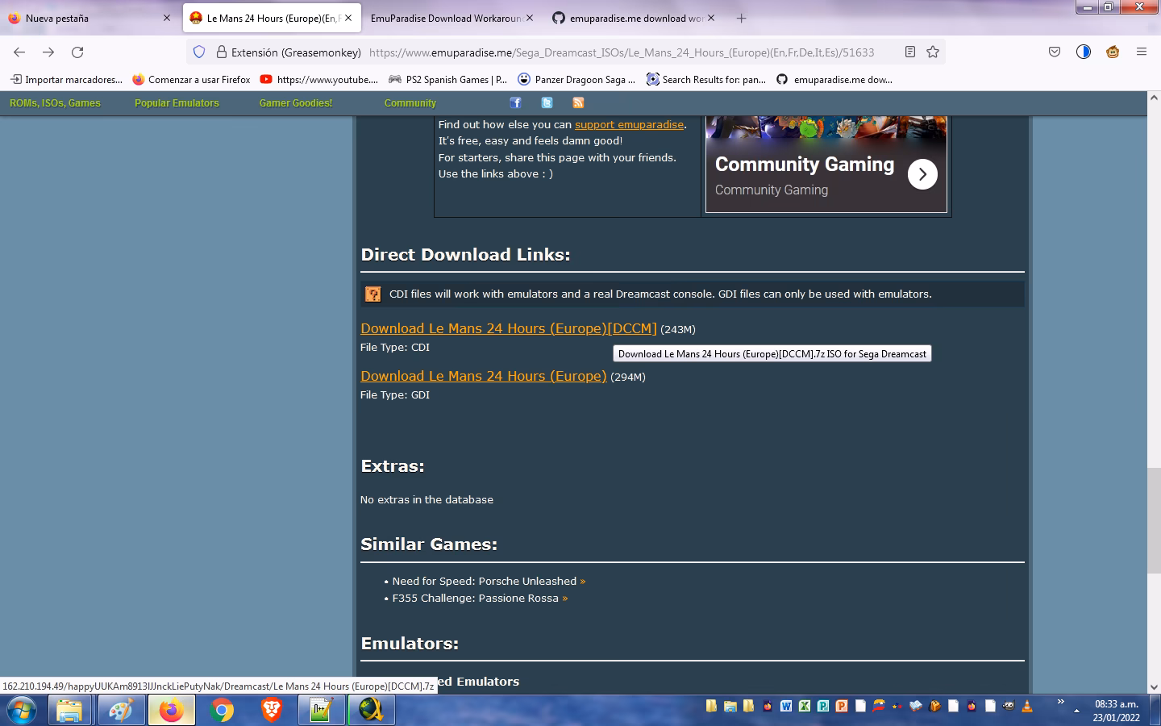Open emuparadise.me dow... GitHub bookmark
The image size is (1161, 726).
pyautogui.click(x=834, y=79)
